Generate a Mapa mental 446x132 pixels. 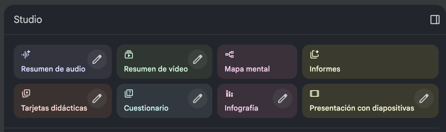click(247, 69)
